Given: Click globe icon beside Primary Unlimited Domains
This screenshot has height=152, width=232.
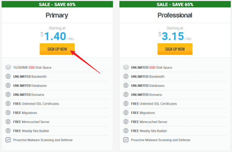Looking at the screenshot, I should click(x=8, y=95).
